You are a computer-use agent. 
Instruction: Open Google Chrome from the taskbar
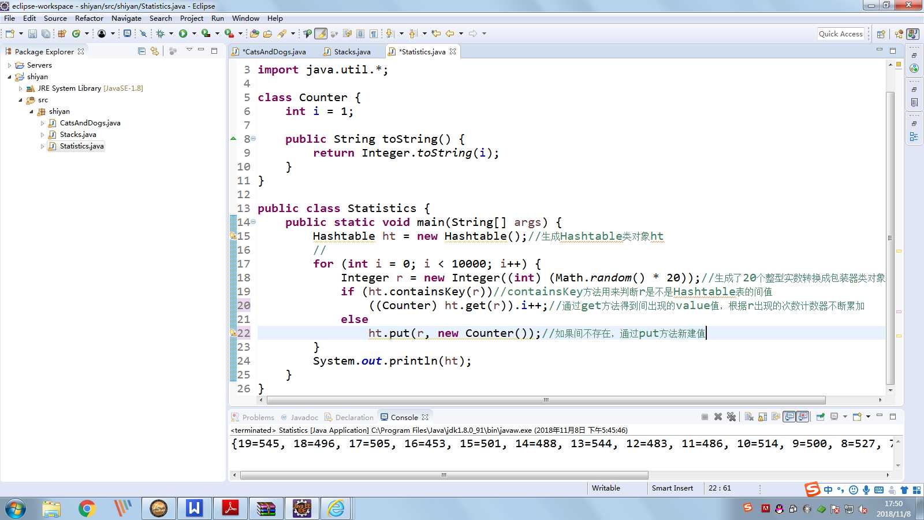[x=87, y=508]
